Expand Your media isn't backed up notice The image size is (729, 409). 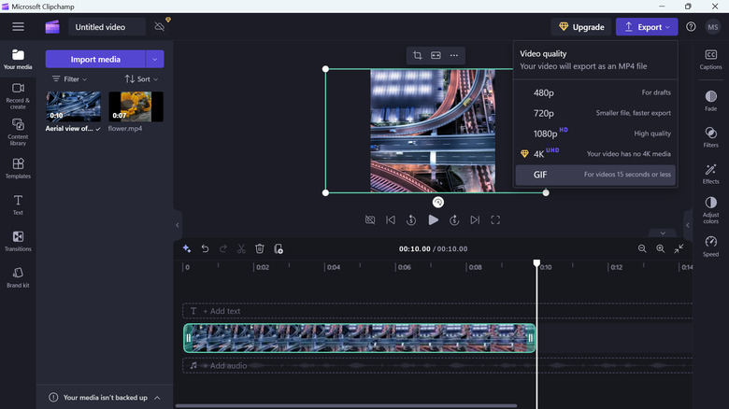157,398
